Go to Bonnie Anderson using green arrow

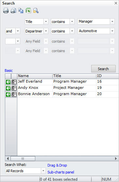tap(8, 94)
